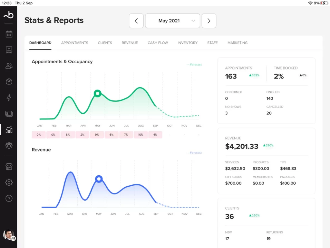Viewport: 330px width, 248px height.
Task: Open the May 2021 month dropdown
Action: [x=172, y=21]
